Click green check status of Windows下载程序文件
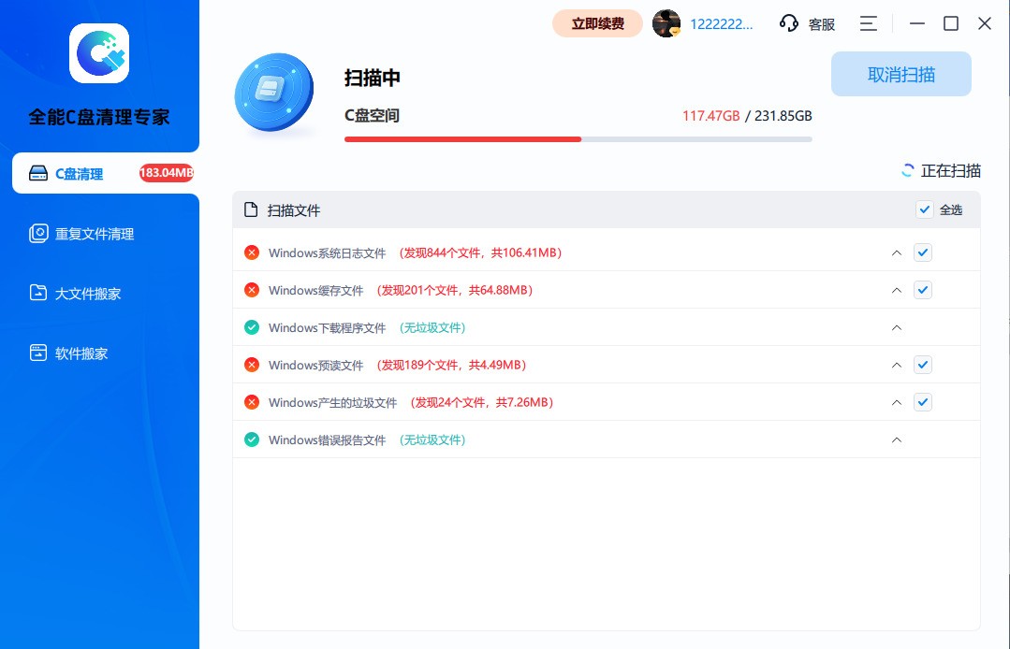The image size is (1010, 649). 252,327
